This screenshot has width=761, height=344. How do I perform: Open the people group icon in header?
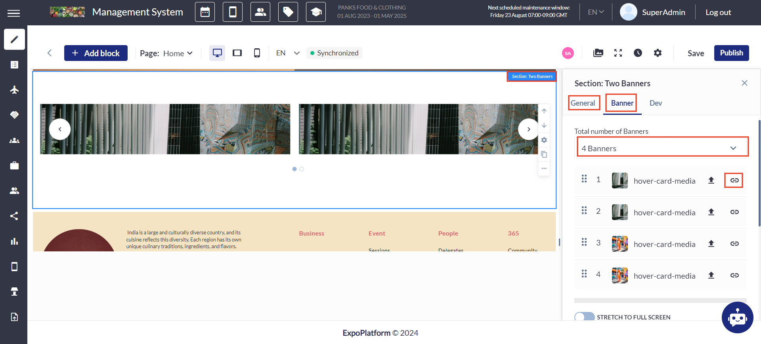pos(260,12)
